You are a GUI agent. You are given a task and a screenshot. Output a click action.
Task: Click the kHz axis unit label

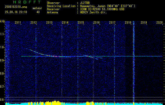pos(2,22)
